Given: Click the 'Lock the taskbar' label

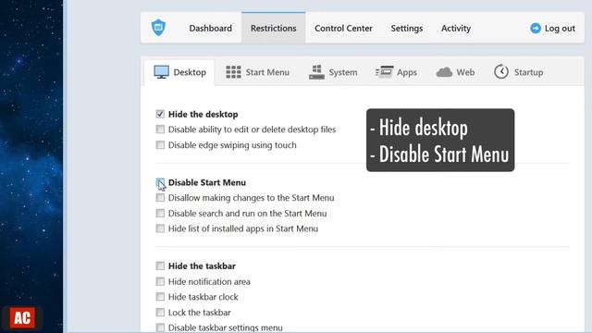Looking at the screenshot, I should pyautogui.click(x=200, y=313).
